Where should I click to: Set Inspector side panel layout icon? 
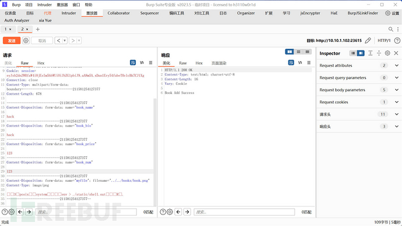pyautogui.click(x=361, y=53)
